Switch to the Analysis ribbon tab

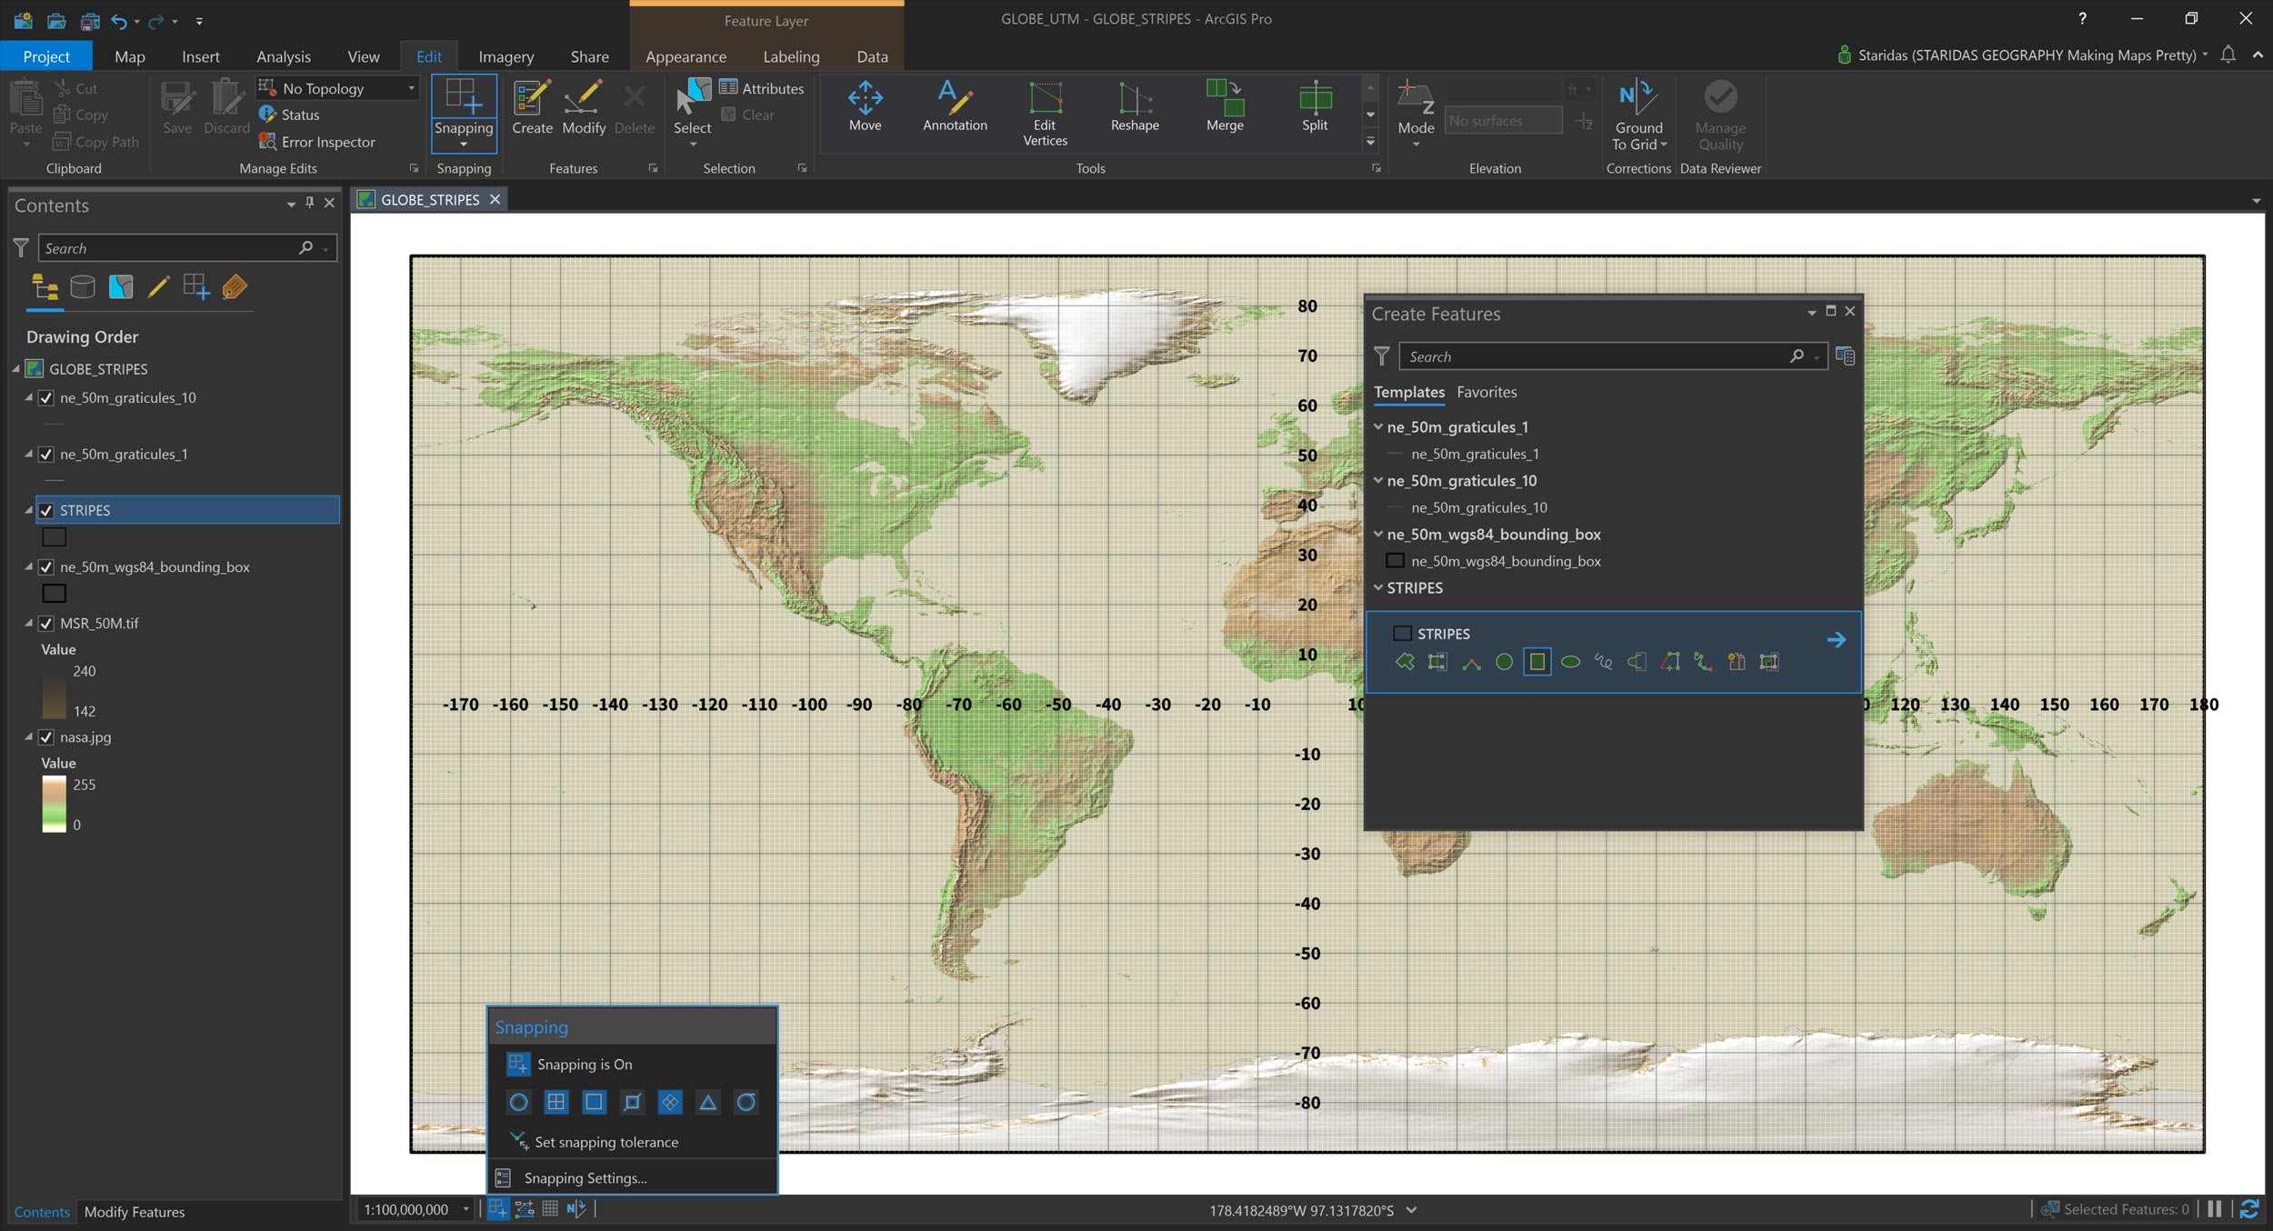pos(283,56)
